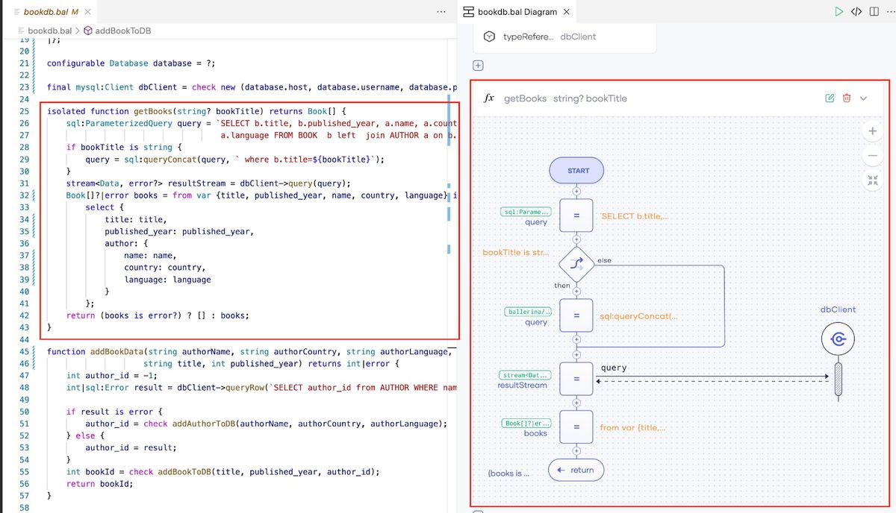
Task: Click the dbClient label in diagram
Action: coord(838,309)
